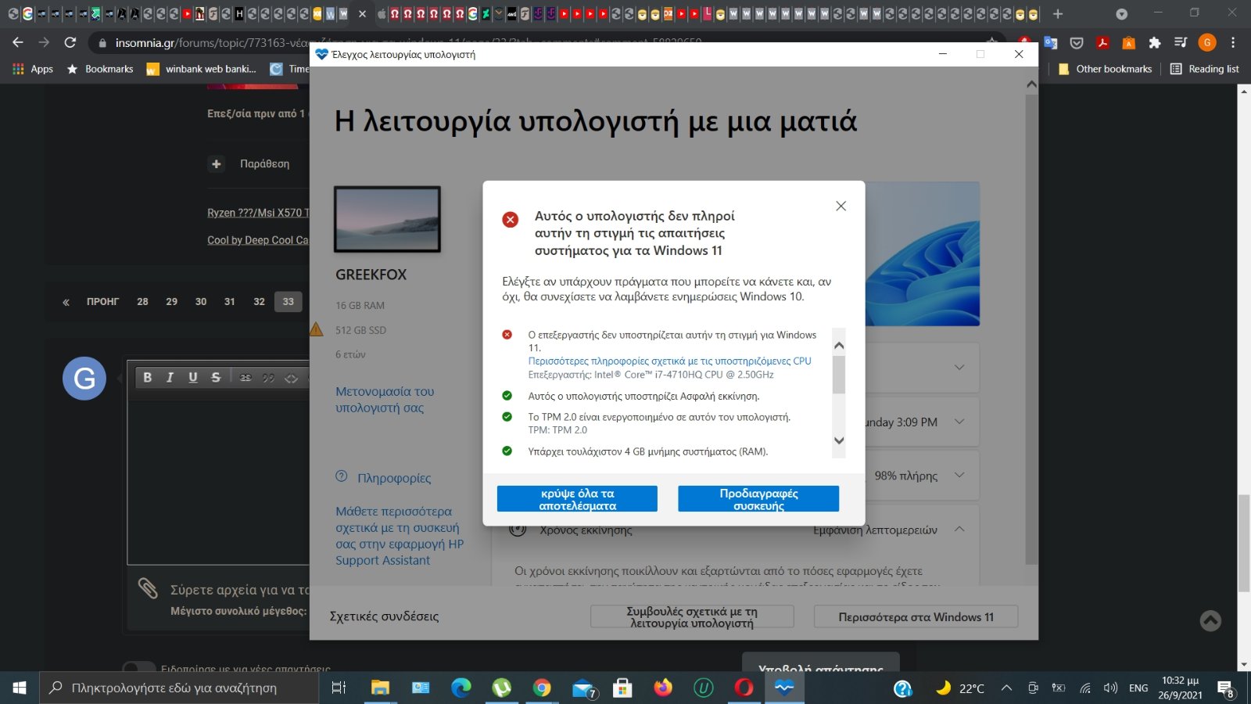Open Apps shortcut in bookmarks bar
Viewport: 1251px width, 704px height.
pyautogui.click(x=33, y=69)
